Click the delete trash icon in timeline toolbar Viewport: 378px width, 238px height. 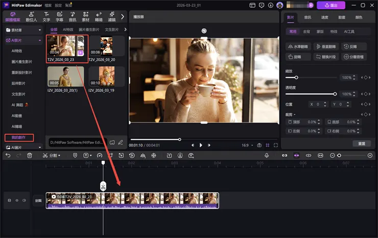(30, 155)
